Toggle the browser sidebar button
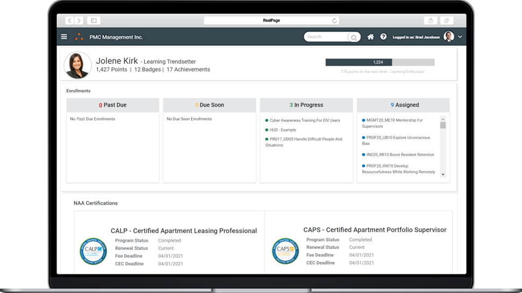The image size is (522, 293). coord(94,20)
